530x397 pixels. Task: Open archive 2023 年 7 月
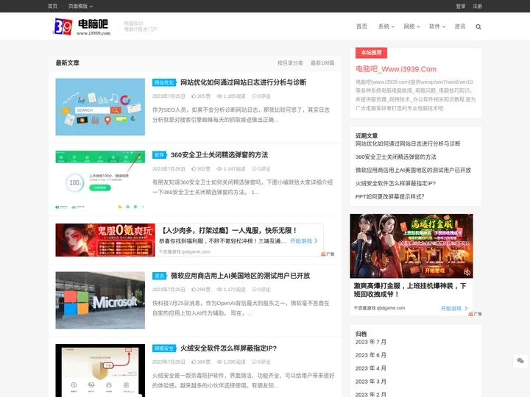pyautogui.click(x=370, y=342)
